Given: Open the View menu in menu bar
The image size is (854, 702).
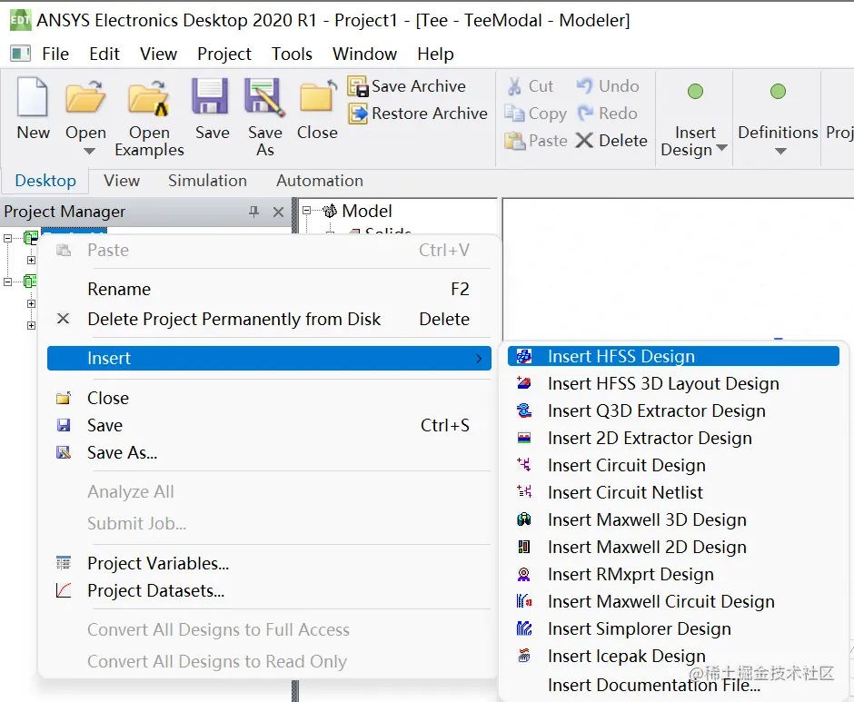Looking at the screenshot, I should (x=158, y=54).
